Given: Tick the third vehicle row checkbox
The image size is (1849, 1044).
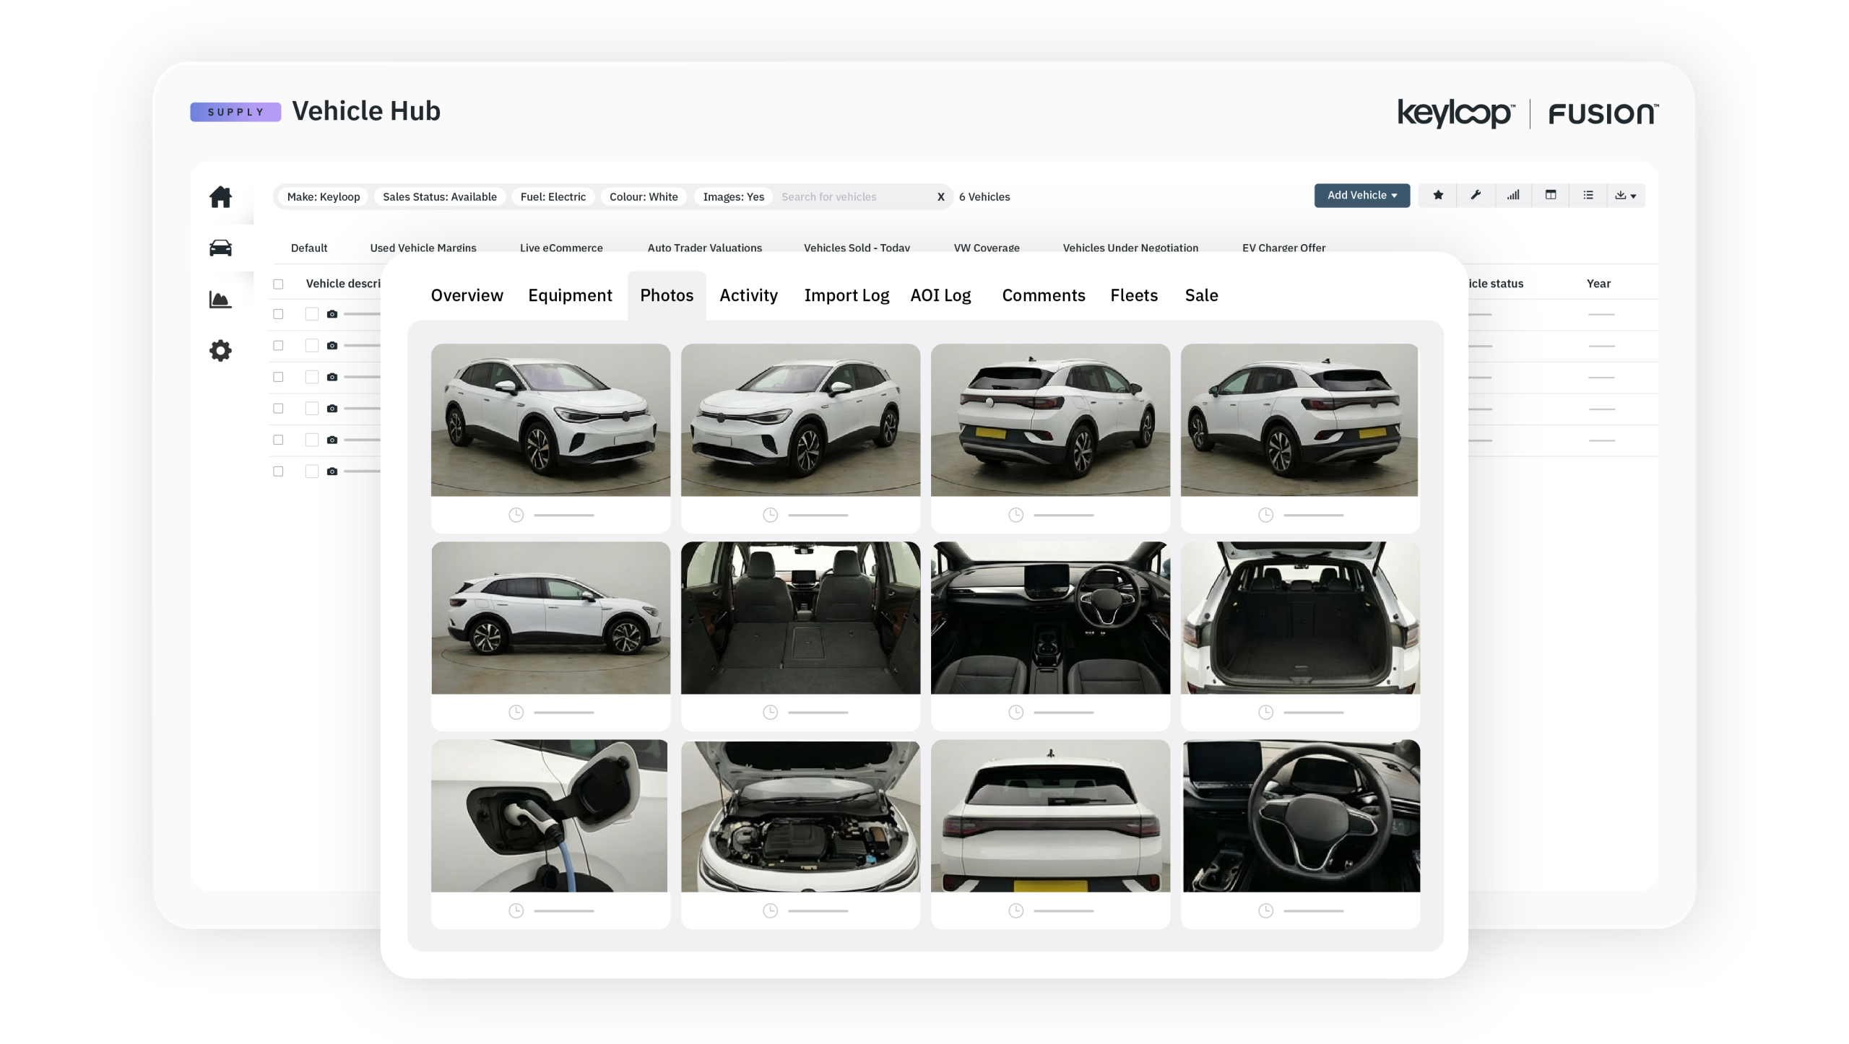Looking at the screenshot, I should pyautogui.click(x=278, y=377).
